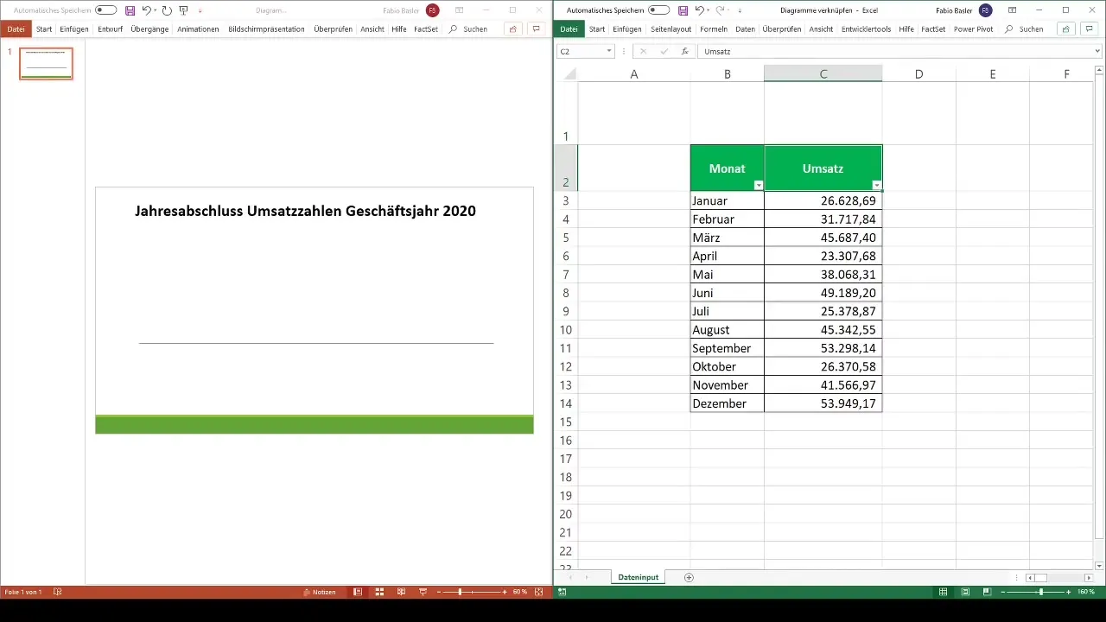Image resolution: width=1106 pixels, height=622 pixels.
Task: Switch PowerPoint to Slide Sorter view
Action: (x=379, y=592)
